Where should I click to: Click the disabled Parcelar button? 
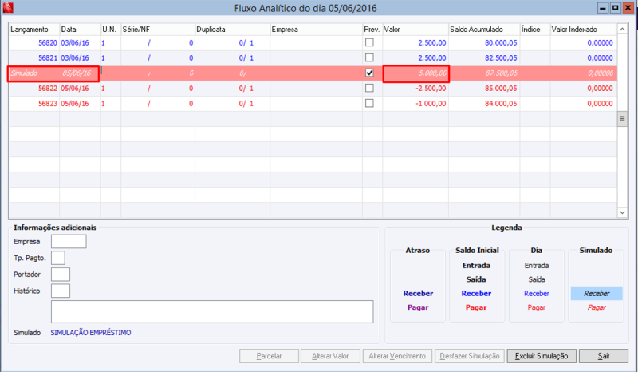click(269, 356)
